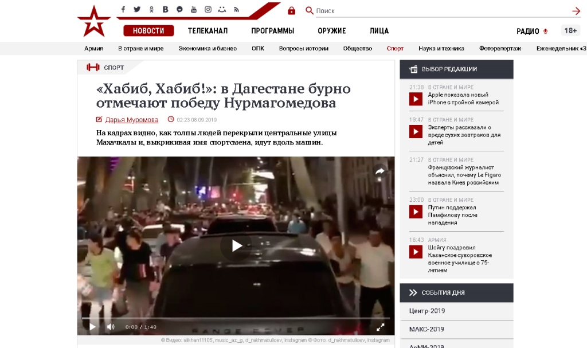This screenshot has height=348, width=587.
Task: Open the Facebook social page icon
Action: pyautogui.click(x=123, y=10)
